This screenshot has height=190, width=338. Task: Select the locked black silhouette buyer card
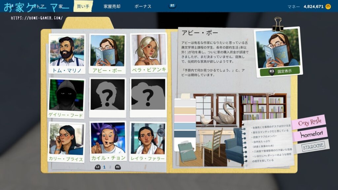[108, 98]
